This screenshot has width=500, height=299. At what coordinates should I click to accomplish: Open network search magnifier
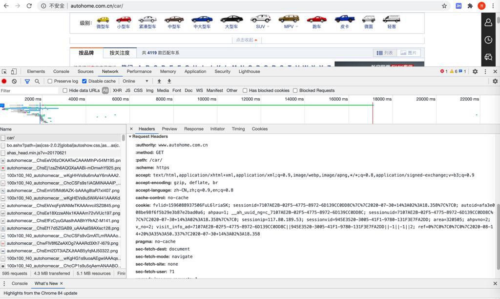coord(37,82)
